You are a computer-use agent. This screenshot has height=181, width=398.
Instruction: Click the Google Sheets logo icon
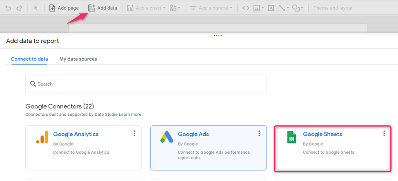(291, 137)
